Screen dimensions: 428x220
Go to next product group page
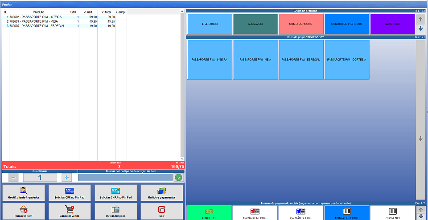[420, 29]
